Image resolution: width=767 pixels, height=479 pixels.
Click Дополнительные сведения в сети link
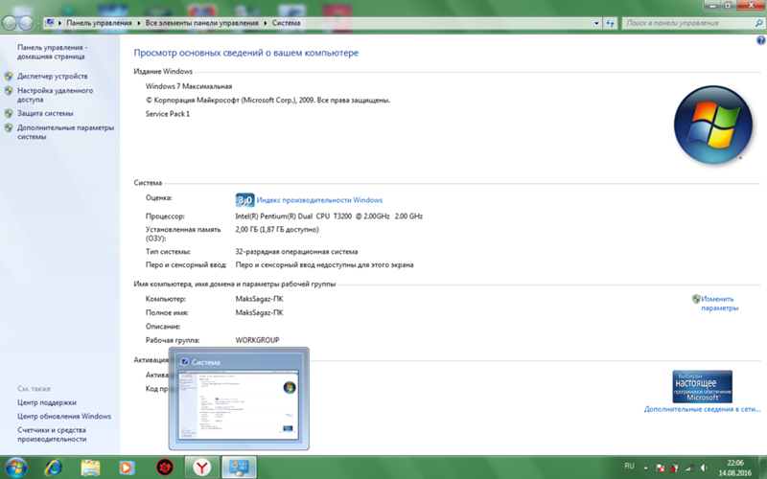(x=702, y=409)
